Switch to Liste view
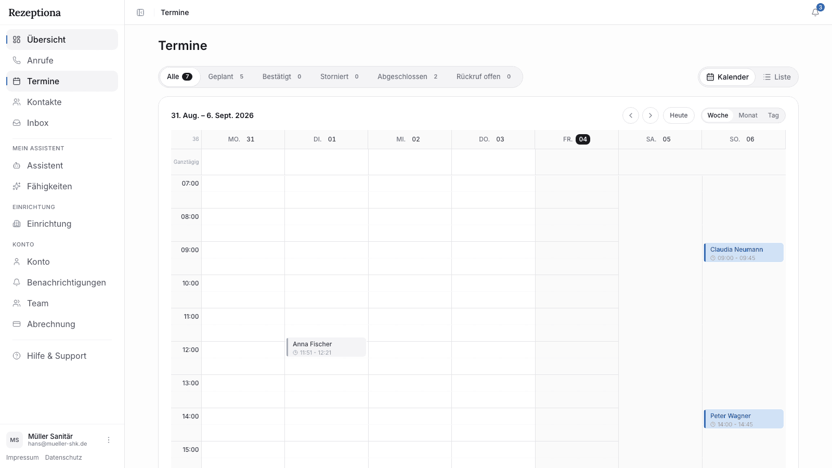 777,77
